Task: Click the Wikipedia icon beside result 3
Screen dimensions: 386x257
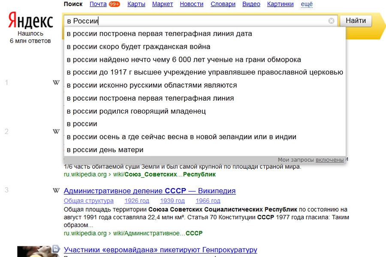Action: (56, 190)
